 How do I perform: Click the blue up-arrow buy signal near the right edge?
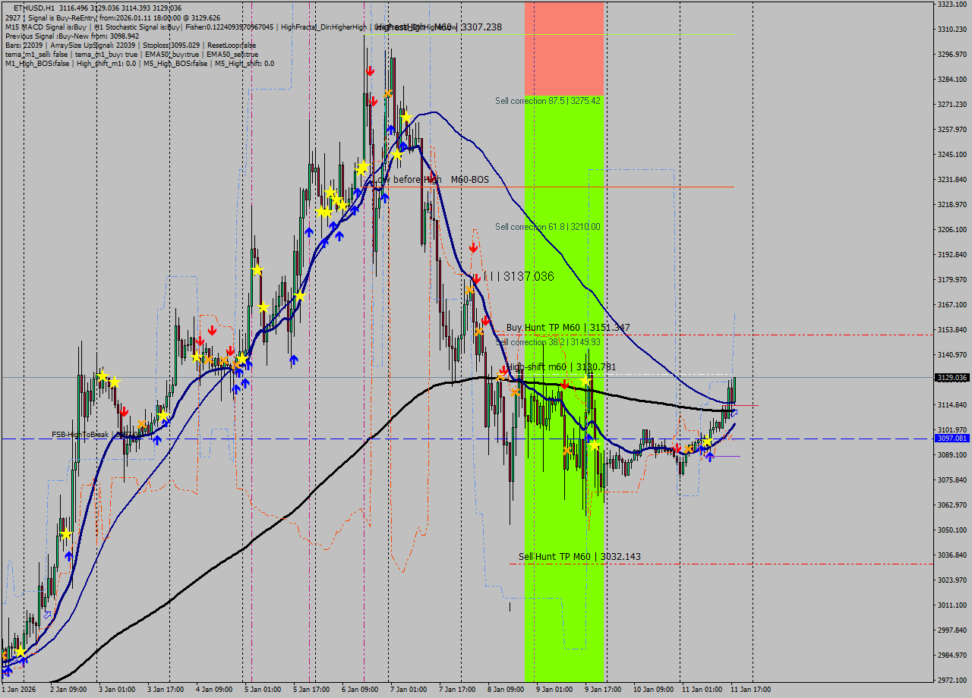click(710, 457)
